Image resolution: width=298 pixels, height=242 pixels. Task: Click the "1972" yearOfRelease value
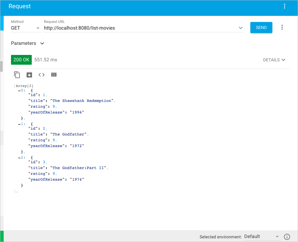(77, 146)
